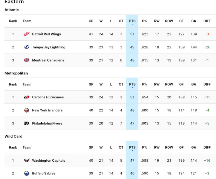Click the Montréal Canadiens logo
Viewport: 216px width, 179px height.
tap(26, 60)
